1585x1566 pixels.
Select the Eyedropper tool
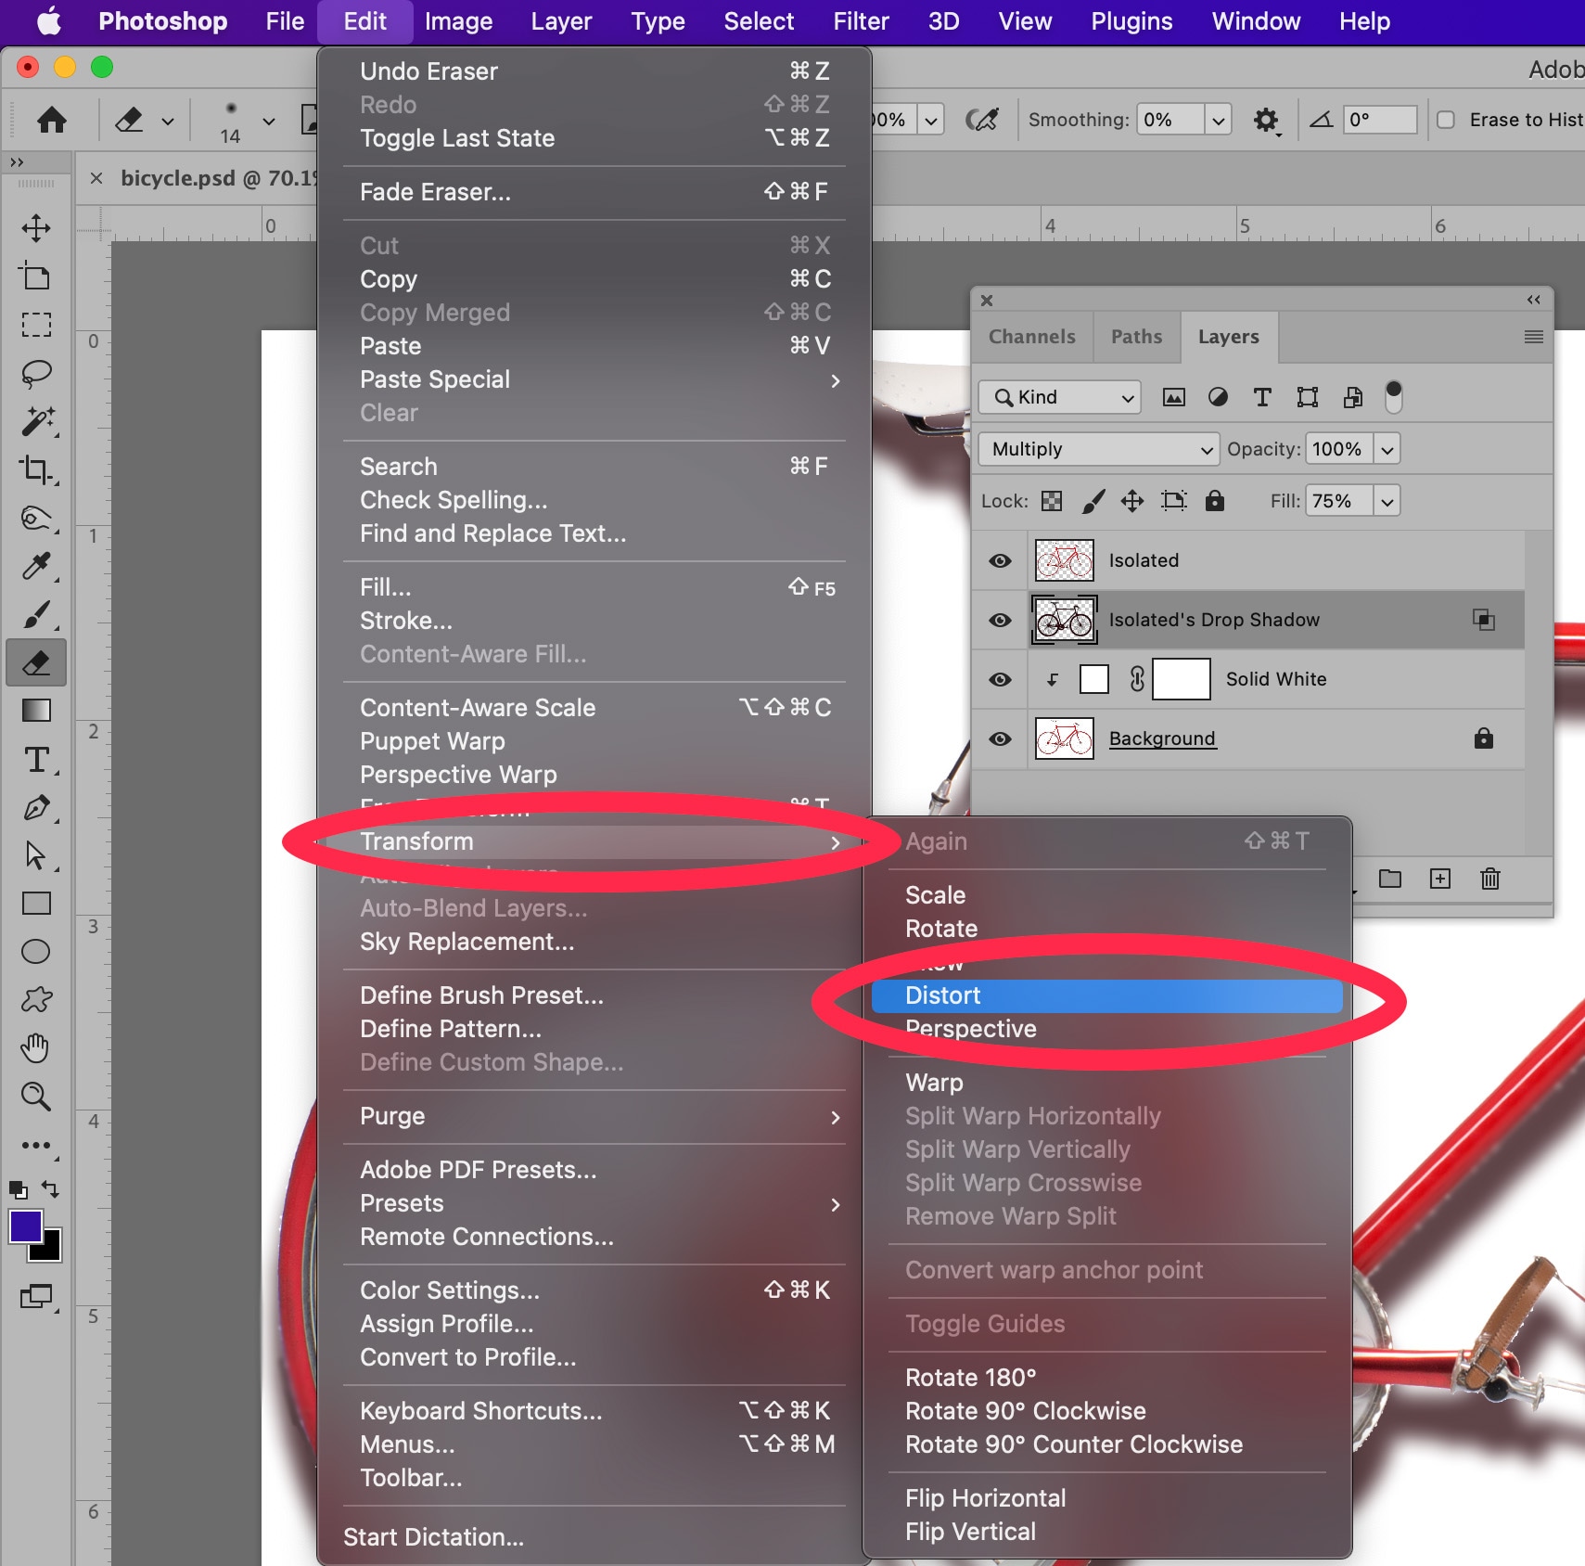[36, 566]
